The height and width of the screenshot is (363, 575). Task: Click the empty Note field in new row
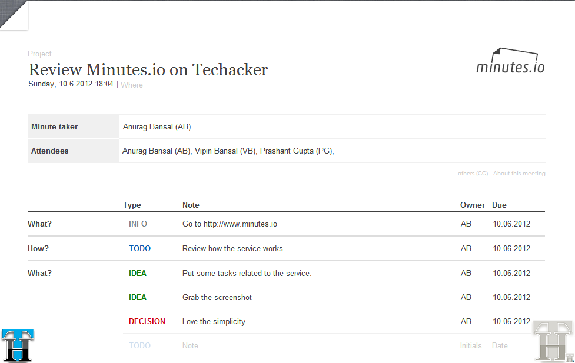coord(190,346)
